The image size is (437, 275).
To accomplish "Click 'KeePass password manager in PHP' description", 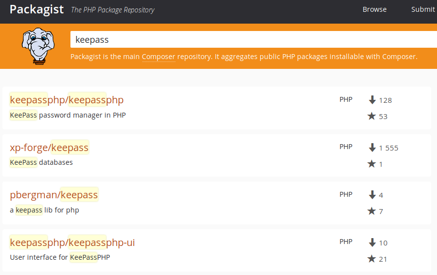I will (x=67, y=115).
